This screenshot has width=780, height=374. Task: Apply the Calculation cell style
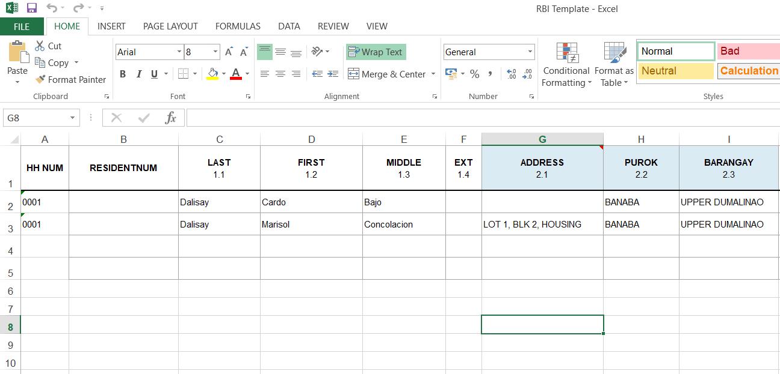(748, 70)
